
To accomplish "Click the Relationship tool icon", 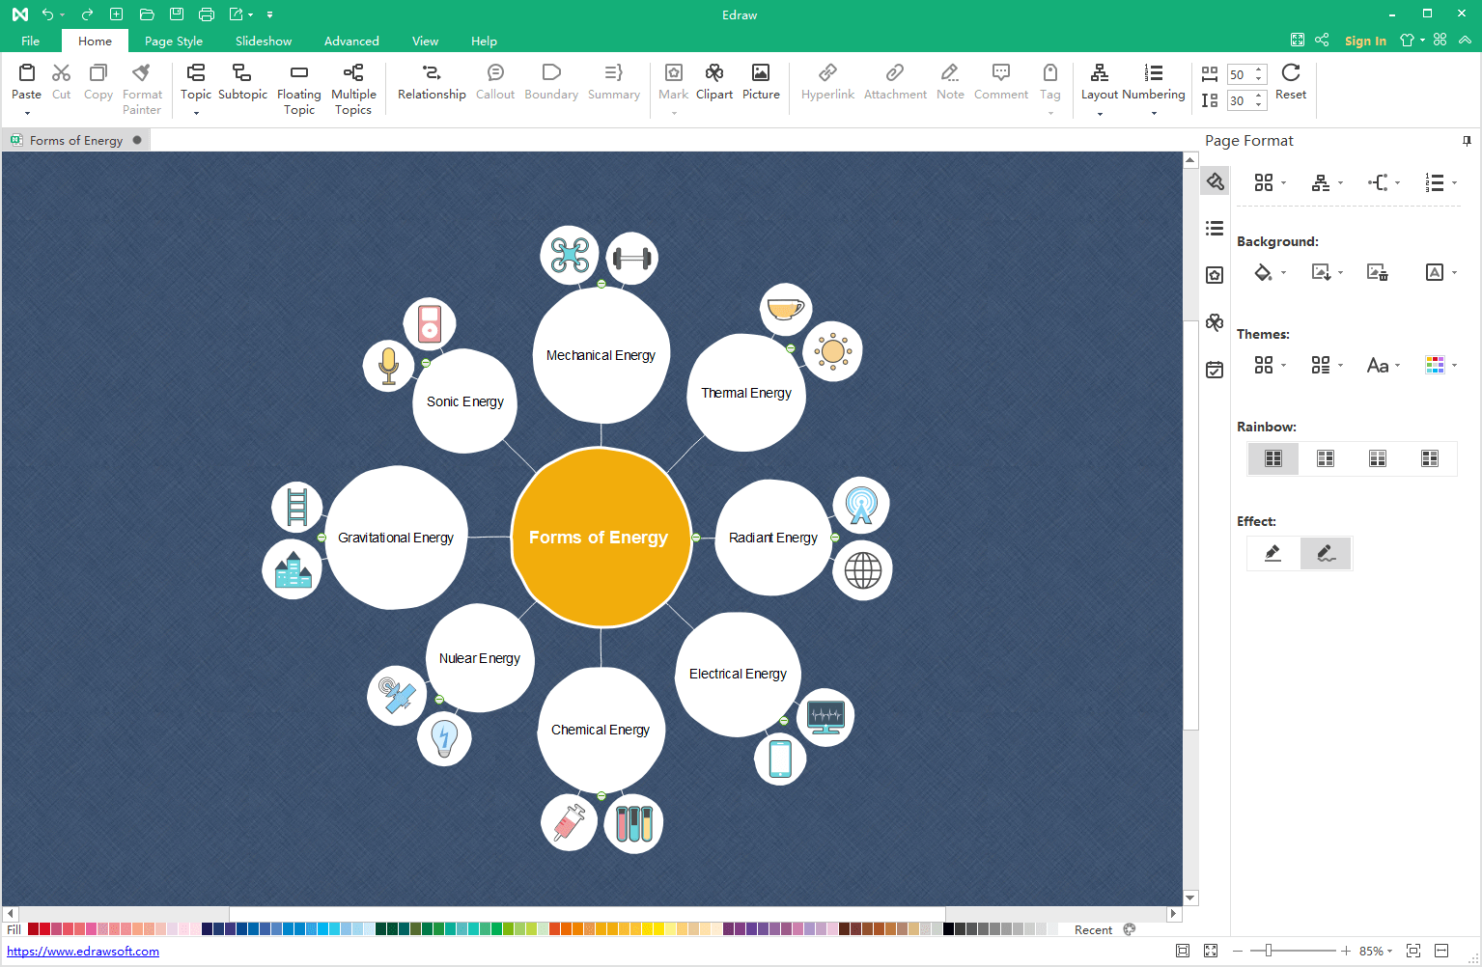I will click(x=431, y=73).
